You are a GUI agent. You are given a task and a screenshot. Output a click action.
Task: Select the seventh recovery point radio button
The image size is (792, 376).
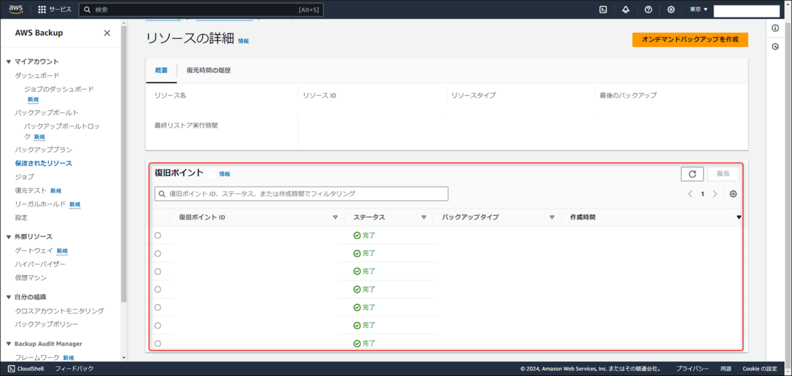[x=158, y=343]
